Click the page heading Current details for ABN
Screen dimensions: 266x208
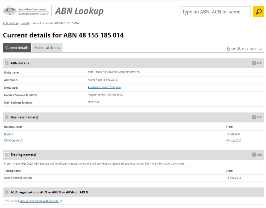click(63, 35)
